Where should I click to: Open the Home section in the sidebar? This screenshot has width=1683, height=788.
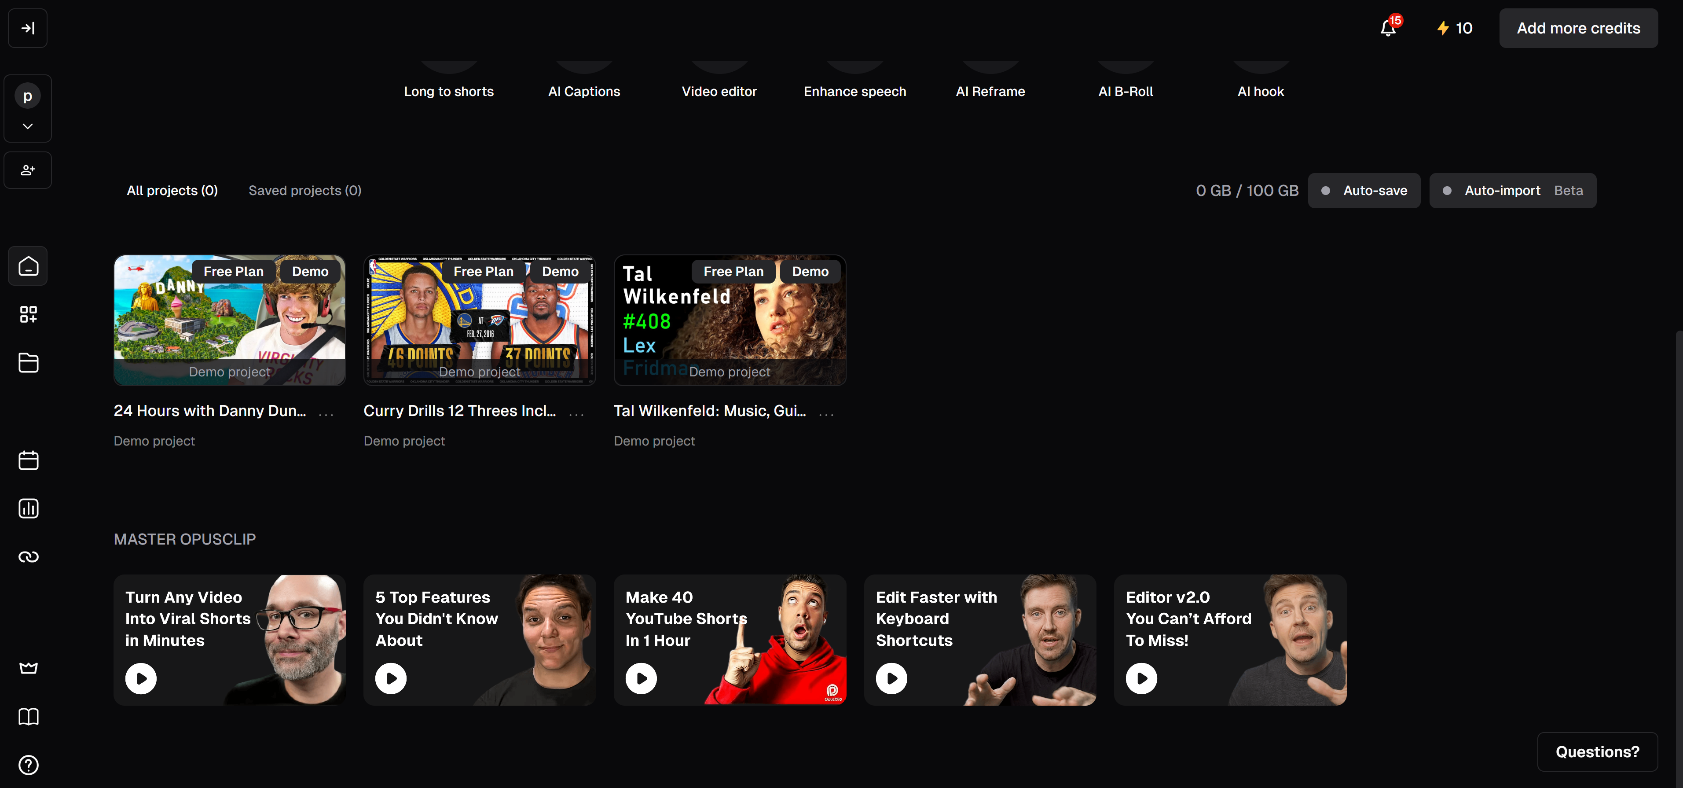pos(27,266)
